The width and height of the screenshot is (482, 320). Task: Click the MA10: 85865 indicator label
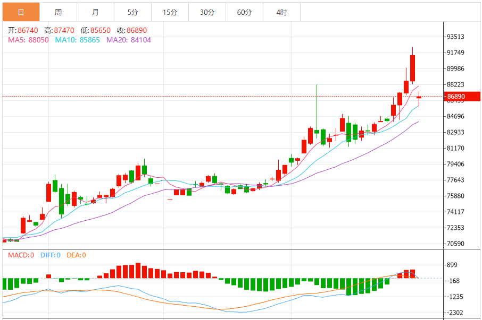pos(78,40)
